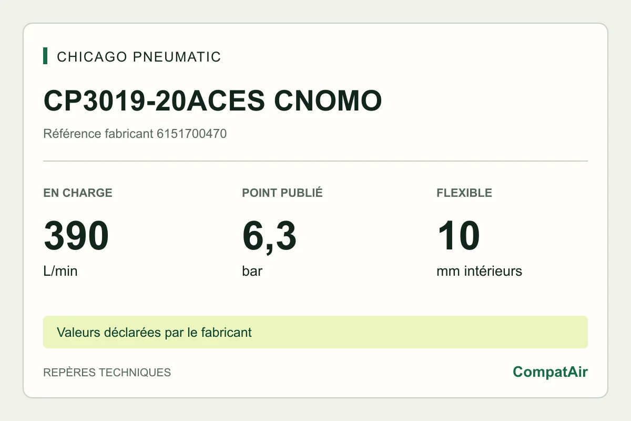
Task: Click empty area of green notice banner
Action: point(421,332)
